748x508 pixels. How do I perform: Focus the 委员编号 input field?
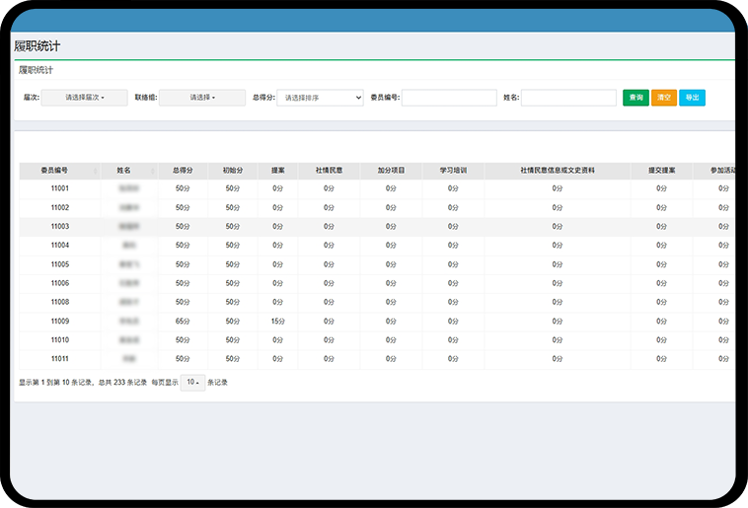pos(449,98)
